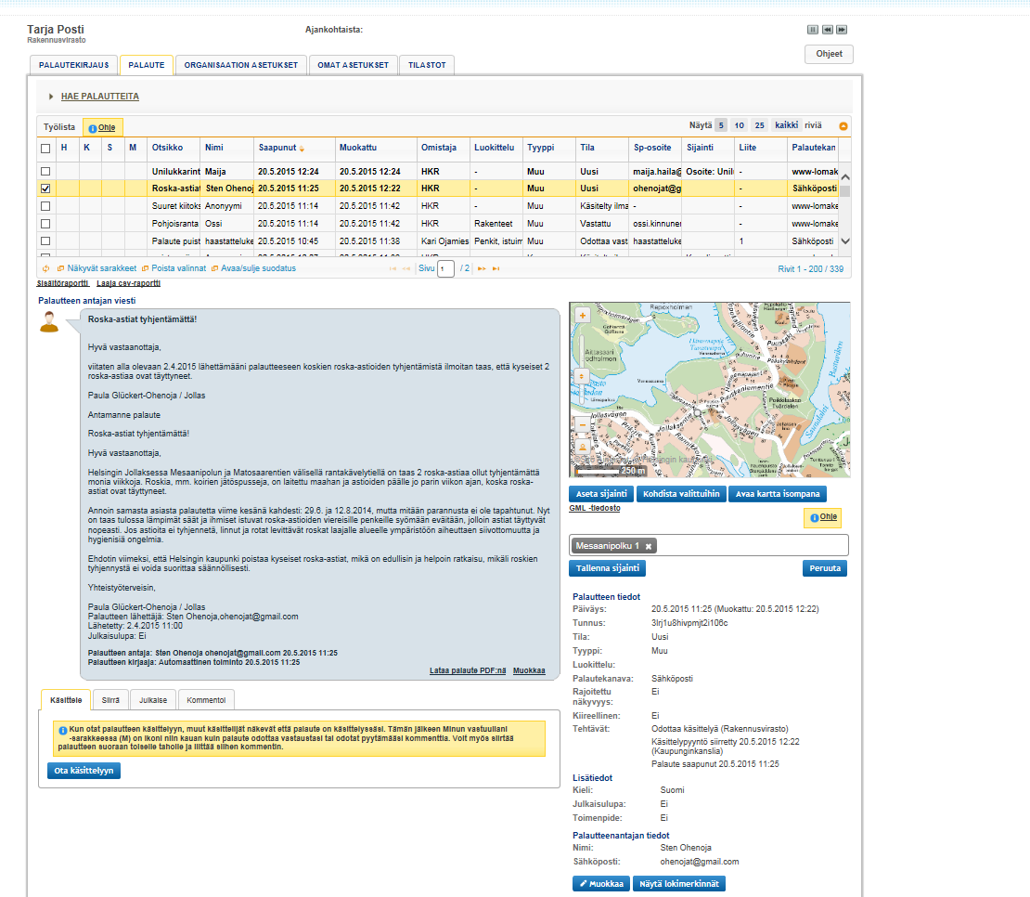Viewport: 1030px width, 897px height.
Task: Uncheck the Roska-astiat row checkbox
Action: click(x=45, y=188)
